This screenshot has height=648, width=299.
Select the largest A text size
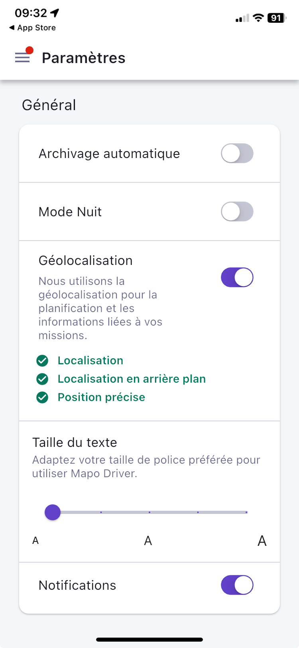(262, 541)
